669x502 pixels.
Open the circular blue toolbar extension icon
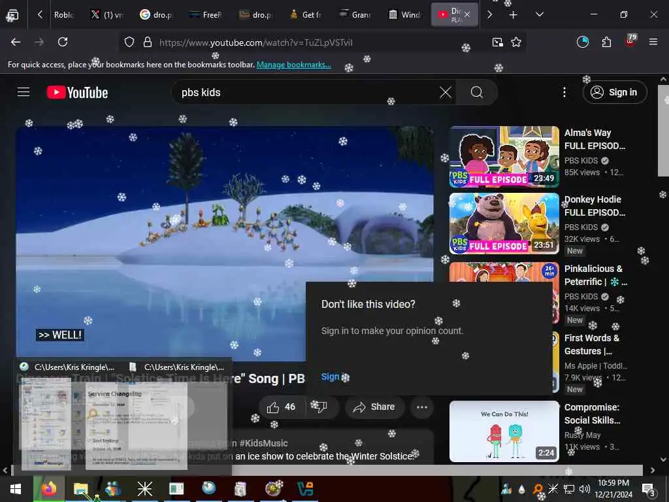pyautogui.click(x=583, y=42)
